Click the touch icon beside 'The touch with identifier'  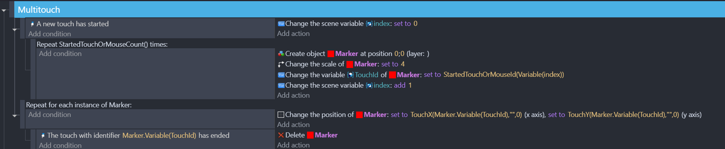point(43,135)
